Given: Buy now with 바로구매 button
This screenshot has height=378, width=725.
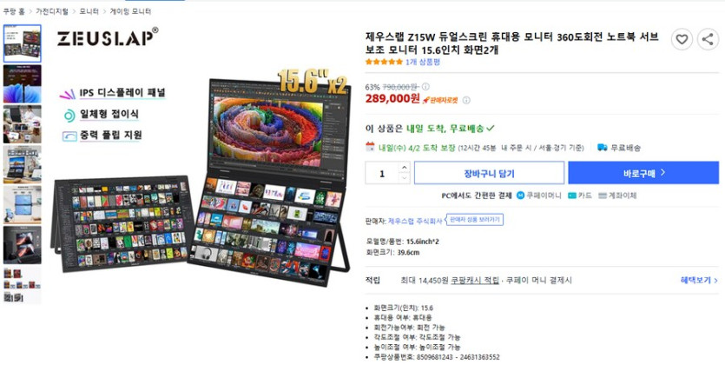Looking at the screenshot, I should (643, 173).
